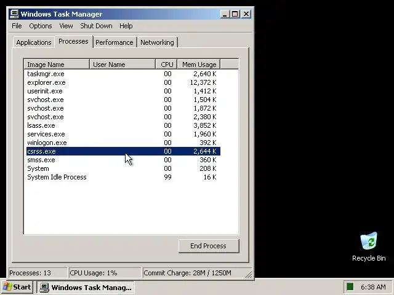394x295 pixels.
Task: Click the 12,372 K memory value
Action: pyautogui.click(x=203, y=82)
